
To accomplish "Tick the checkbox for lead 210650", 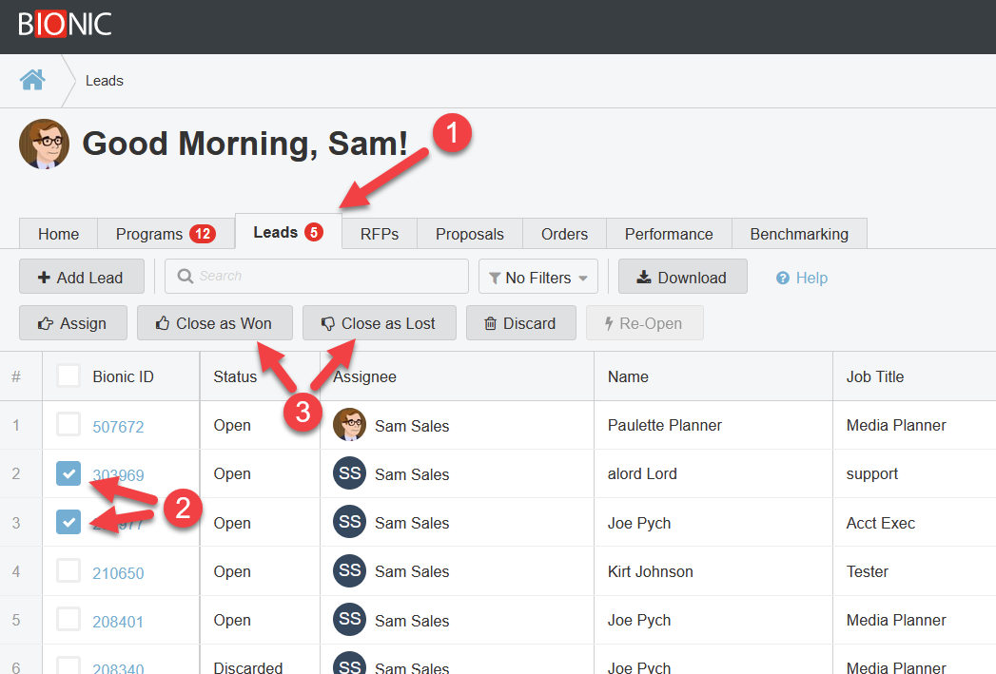I will click(x=68, y=571).
